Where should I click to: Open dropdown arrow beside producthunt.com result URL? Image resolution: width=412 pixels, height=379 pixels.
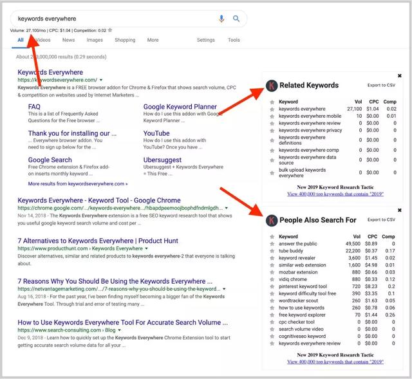[x=146, y=248]
